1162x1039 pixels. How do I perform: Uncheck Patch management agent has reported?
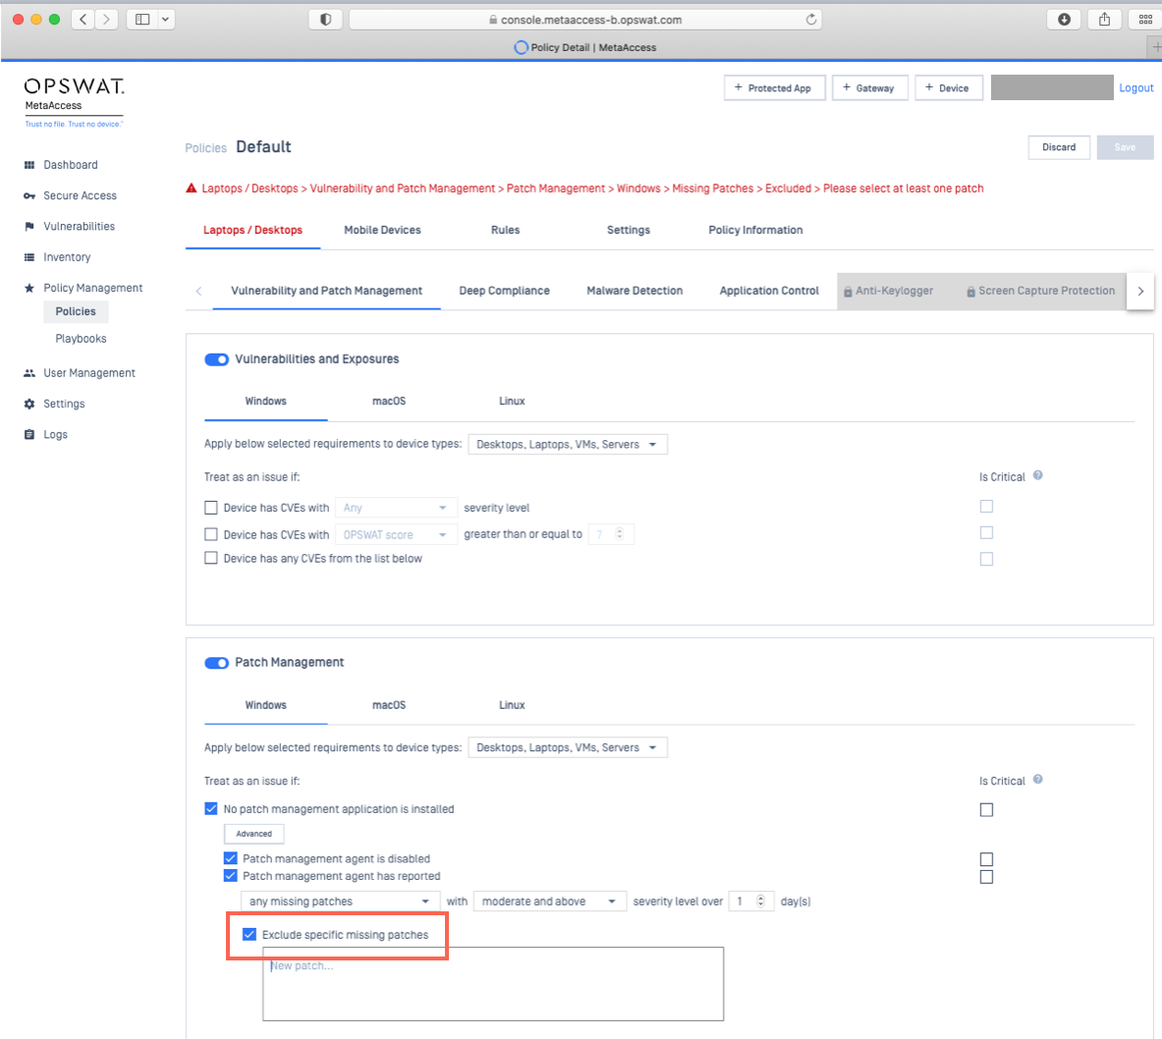pyautogui.click(x=231, y=876)
